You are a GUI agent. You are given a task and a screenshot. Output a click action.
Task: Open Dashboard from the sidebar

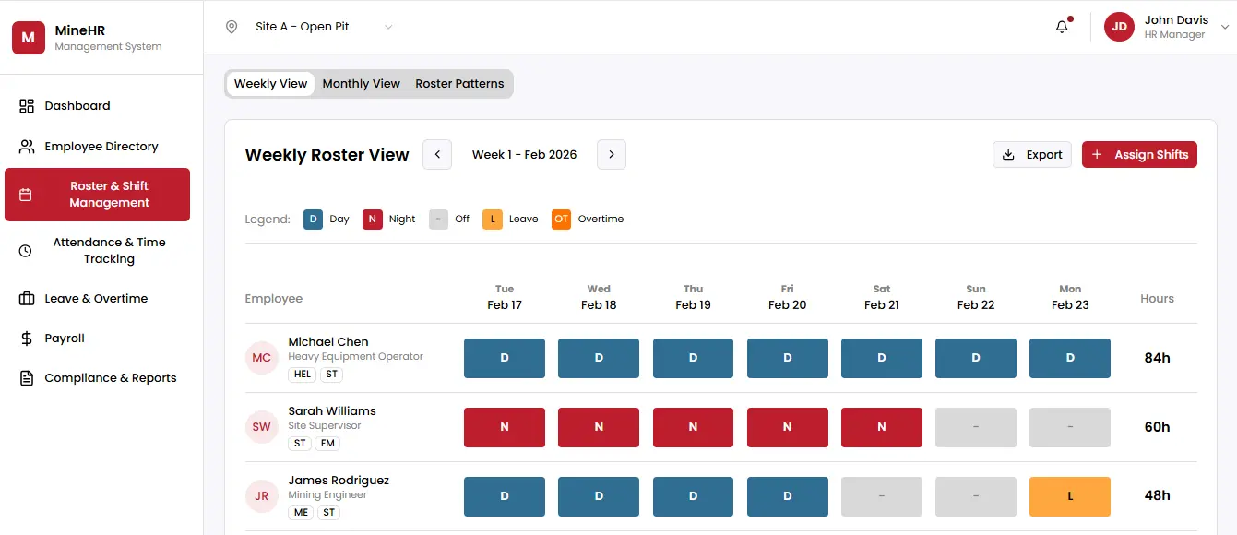[x=77, y=106]
